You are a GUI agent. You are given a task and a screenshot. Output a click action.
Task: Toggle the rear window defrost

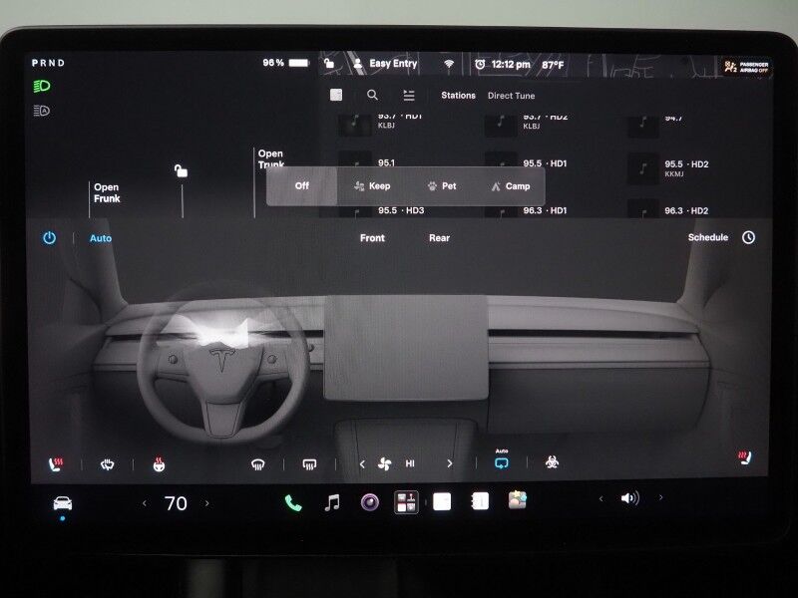pyautogui.click(x=309, y=464)
